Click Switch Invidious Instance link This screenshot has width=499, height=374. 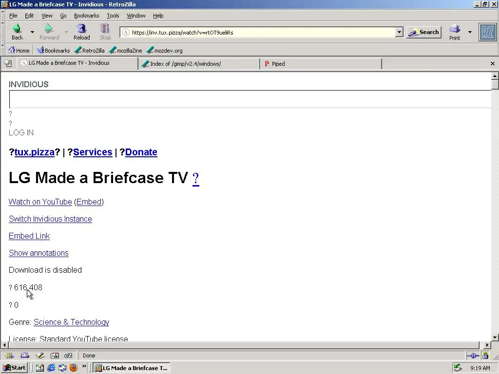pos(50,219)
